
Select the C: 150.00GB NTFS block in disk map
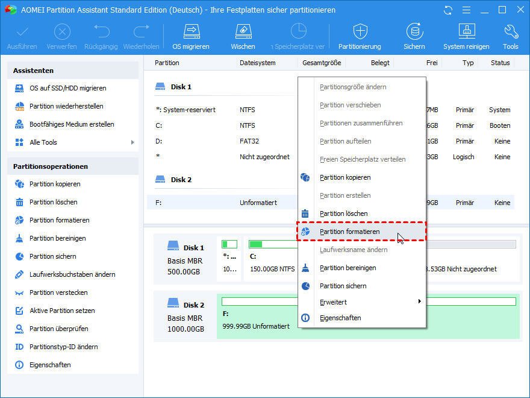272,258
